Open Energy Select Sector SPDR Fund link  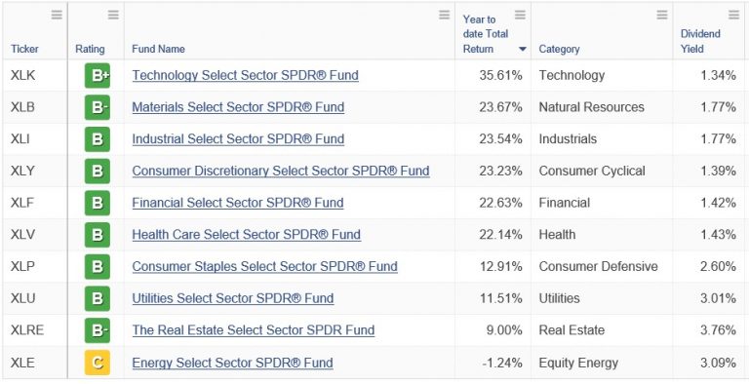click(x=232, y=363)
